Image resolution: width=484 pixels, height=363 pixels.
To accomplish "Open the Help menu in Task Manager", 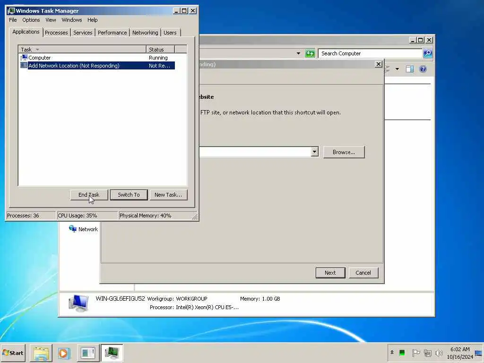I will click(x=92, y=20).
